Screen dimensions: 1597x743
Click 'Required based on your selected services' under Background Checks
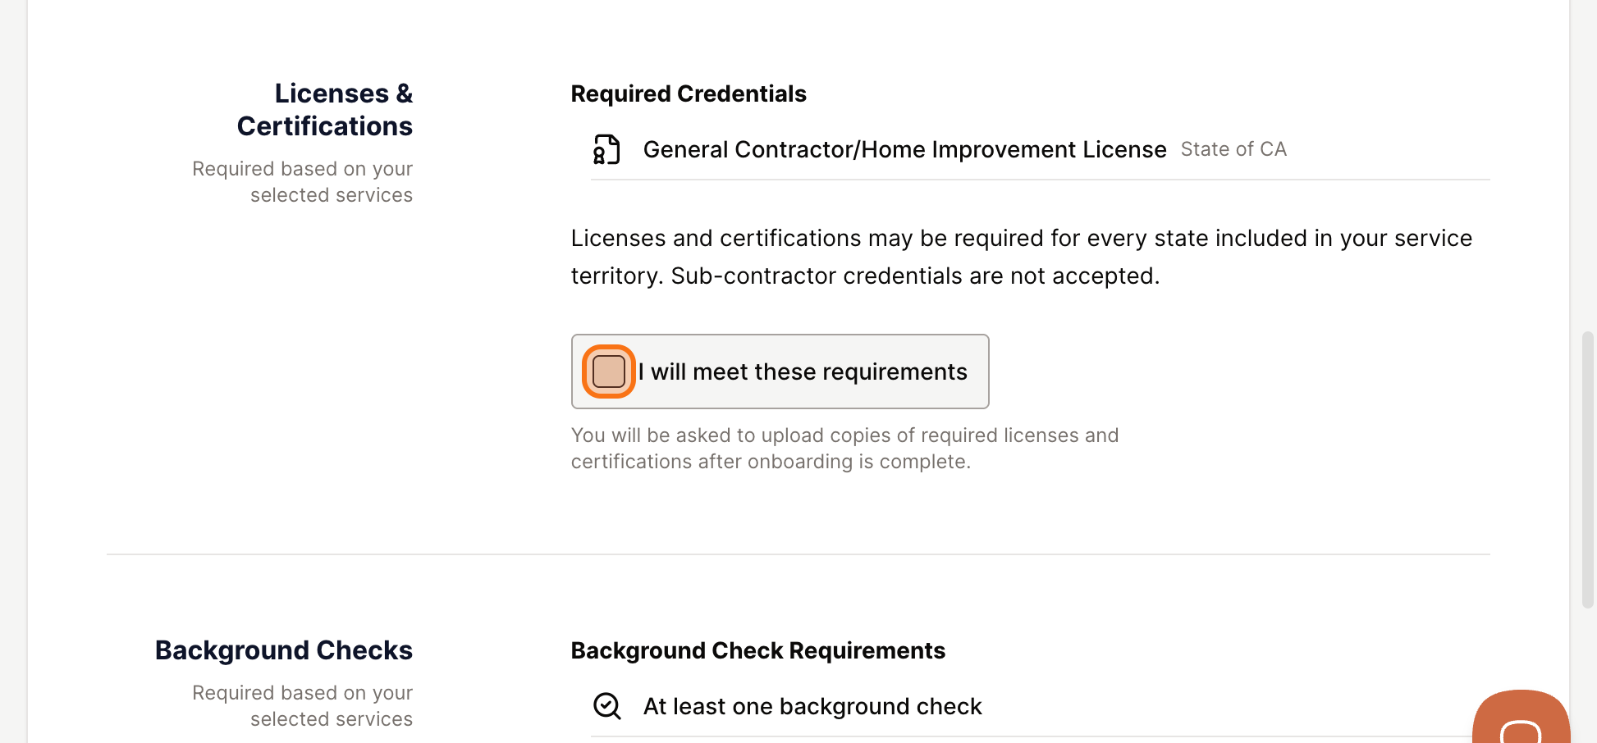(302, 705)
